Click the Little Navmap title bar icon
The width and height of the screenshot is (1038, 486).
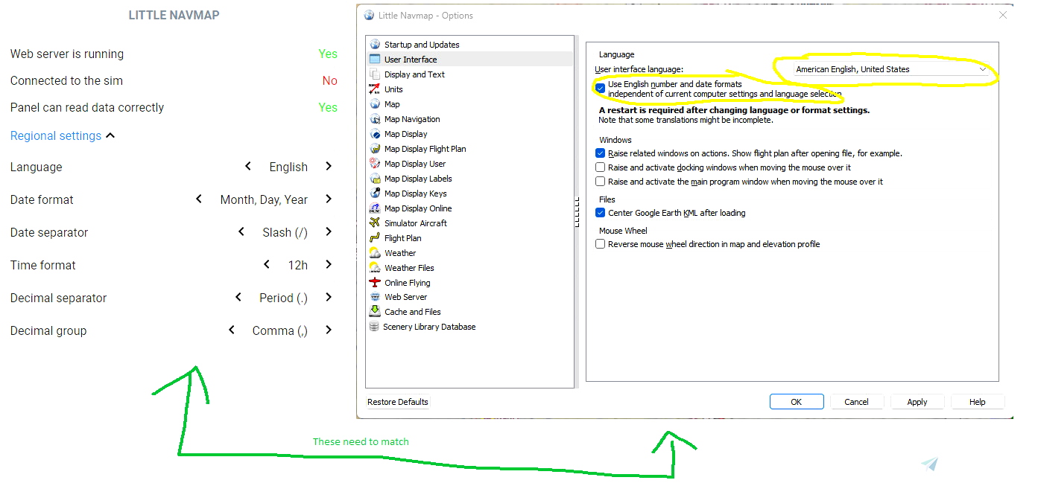(369, 16)
